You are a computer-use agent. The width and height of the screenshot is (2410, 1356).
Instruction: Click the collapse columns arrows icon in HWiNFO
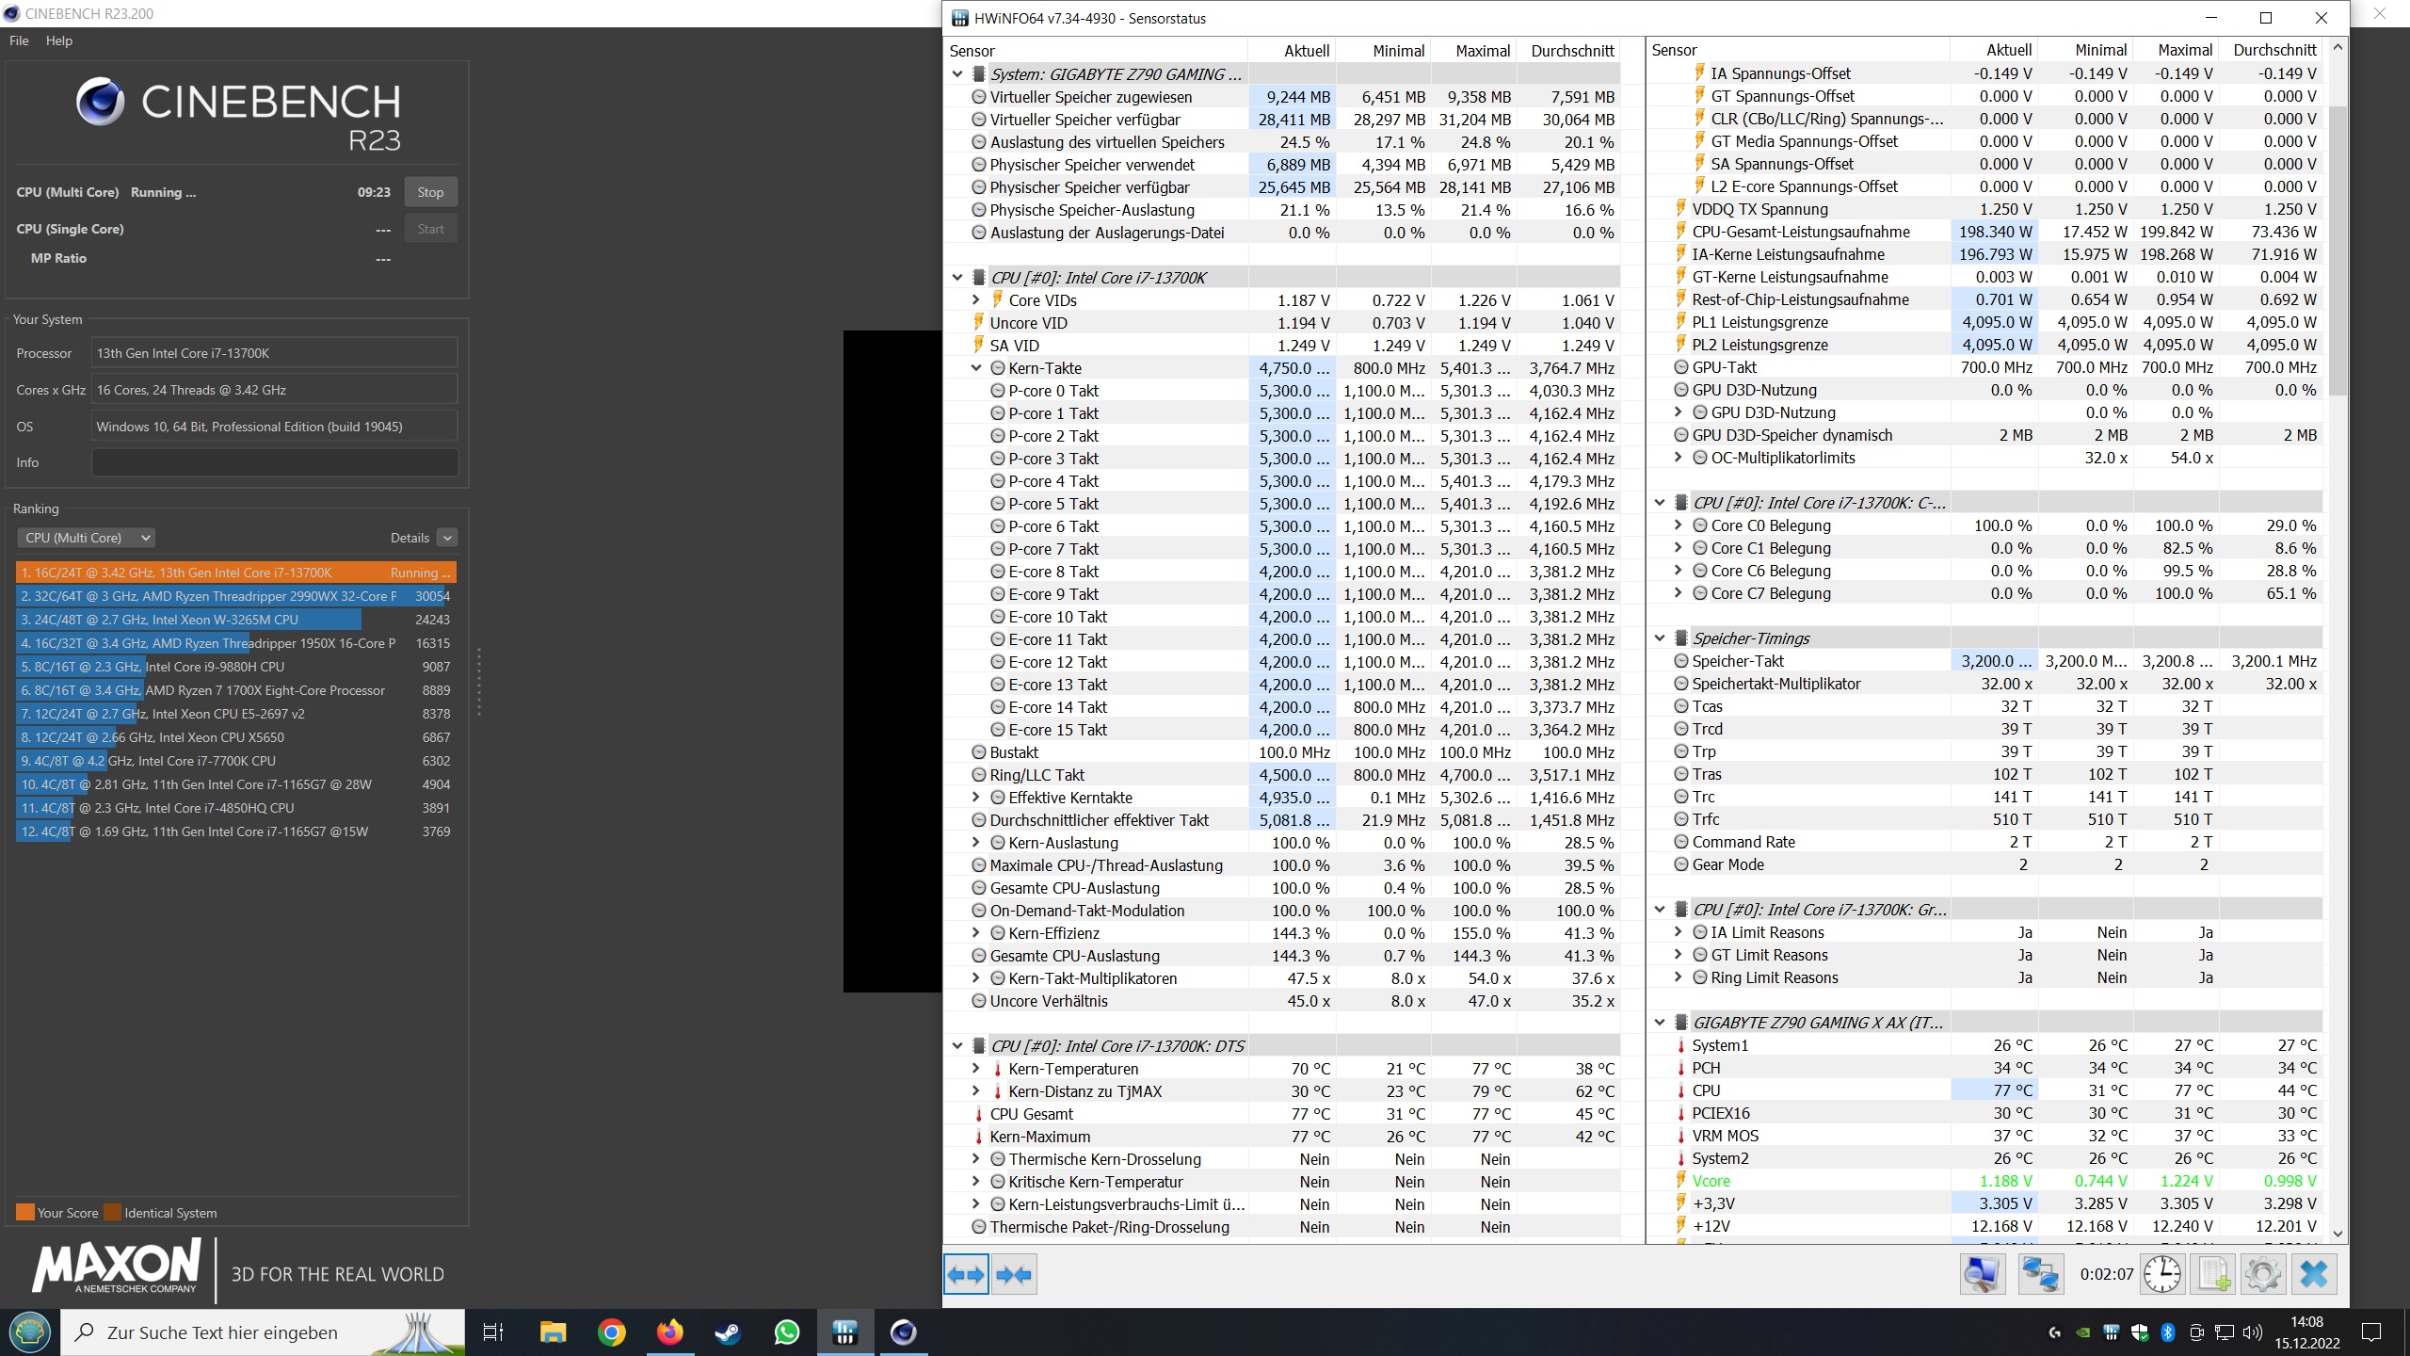pos(1014,1275)
